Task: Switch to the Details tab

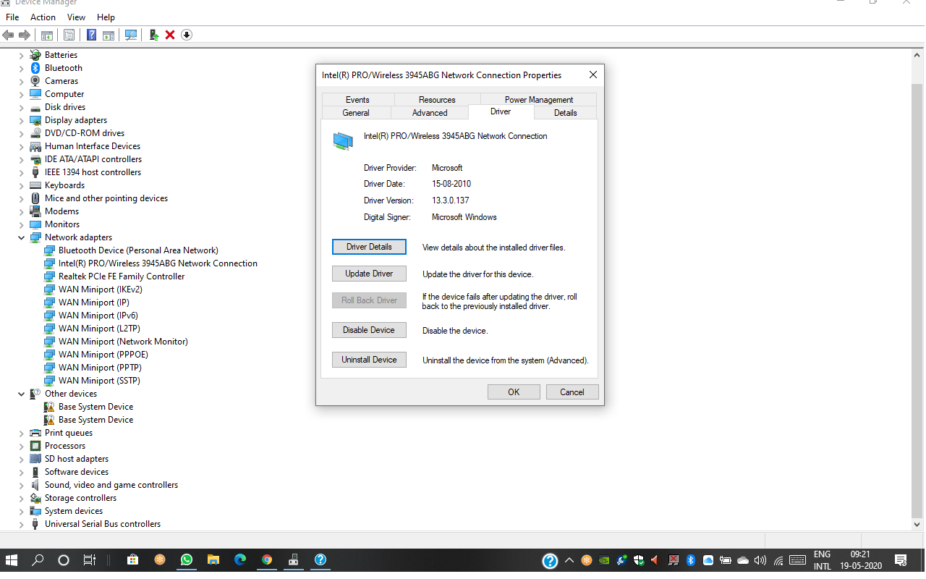Action: click(x=566, y=113)
